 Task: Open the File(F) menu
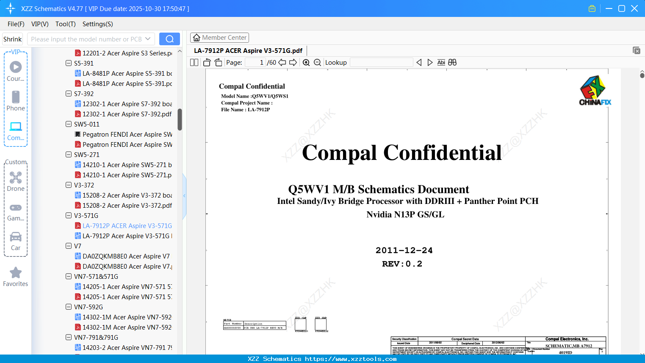point(16,24)
